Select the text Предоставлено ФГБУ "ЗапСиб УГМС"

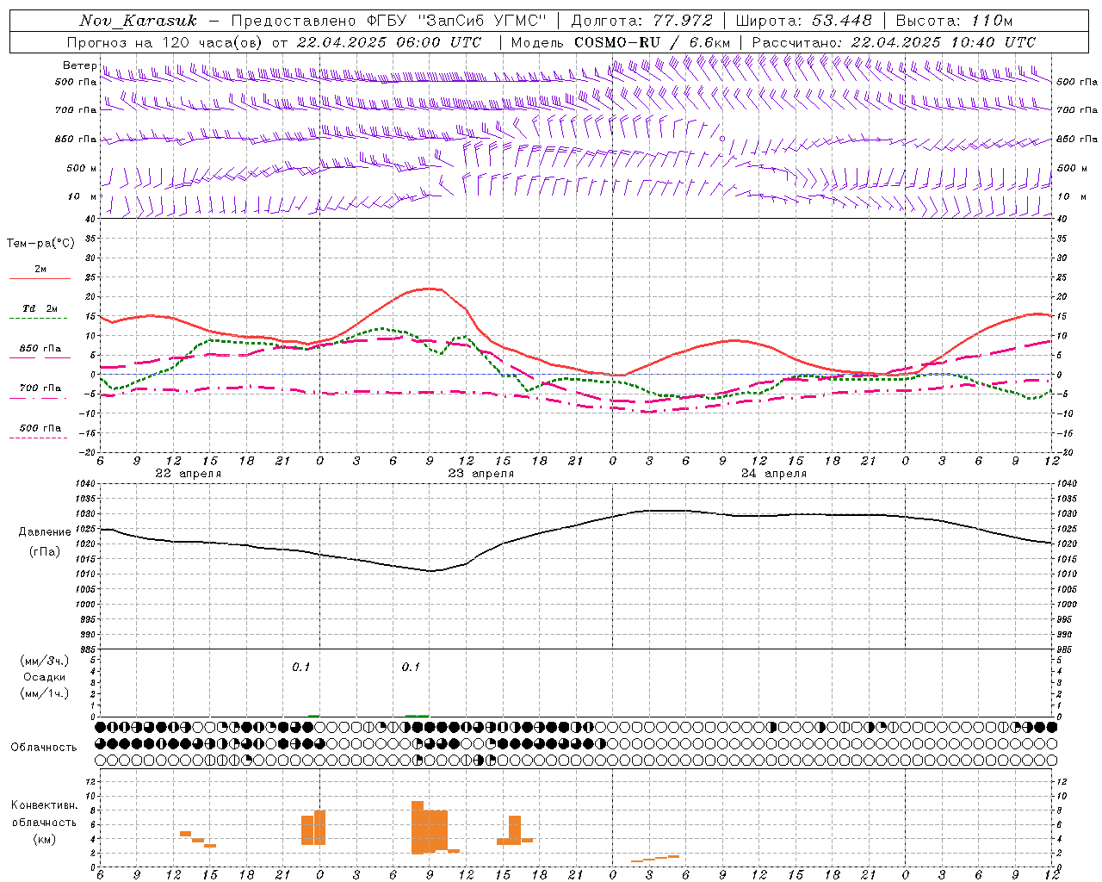[x=389, y=21]
